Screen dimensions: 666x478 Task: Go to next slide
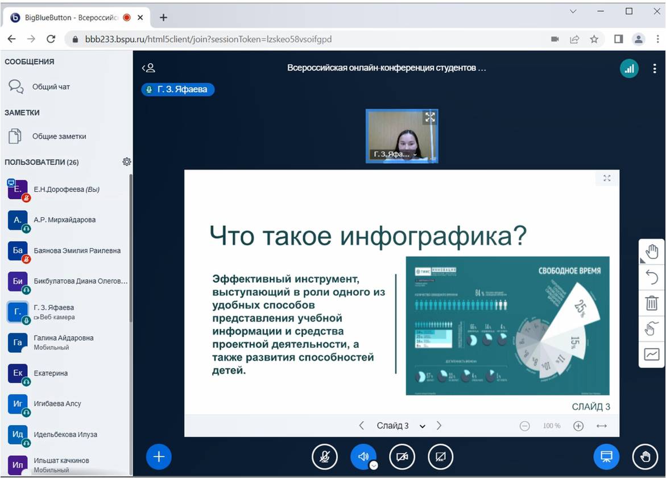click(x=439, y=426)
